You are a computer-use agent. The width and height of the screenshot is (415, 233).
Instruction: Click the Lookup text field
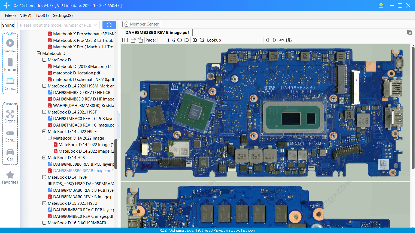(x=243, y=40)
